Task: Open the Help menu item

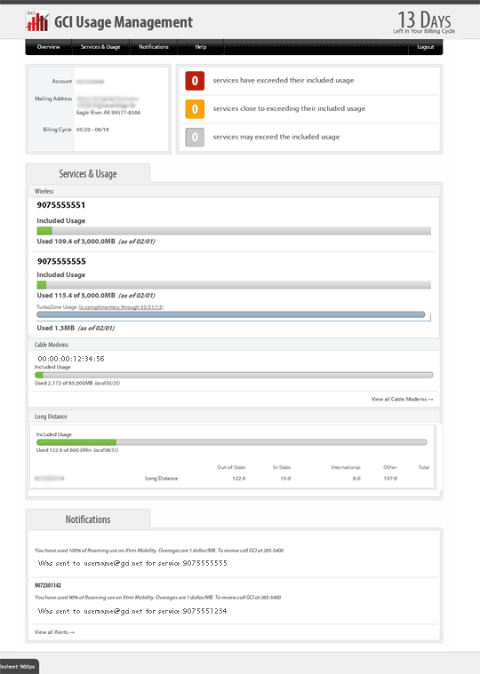Action: (201, 47)
